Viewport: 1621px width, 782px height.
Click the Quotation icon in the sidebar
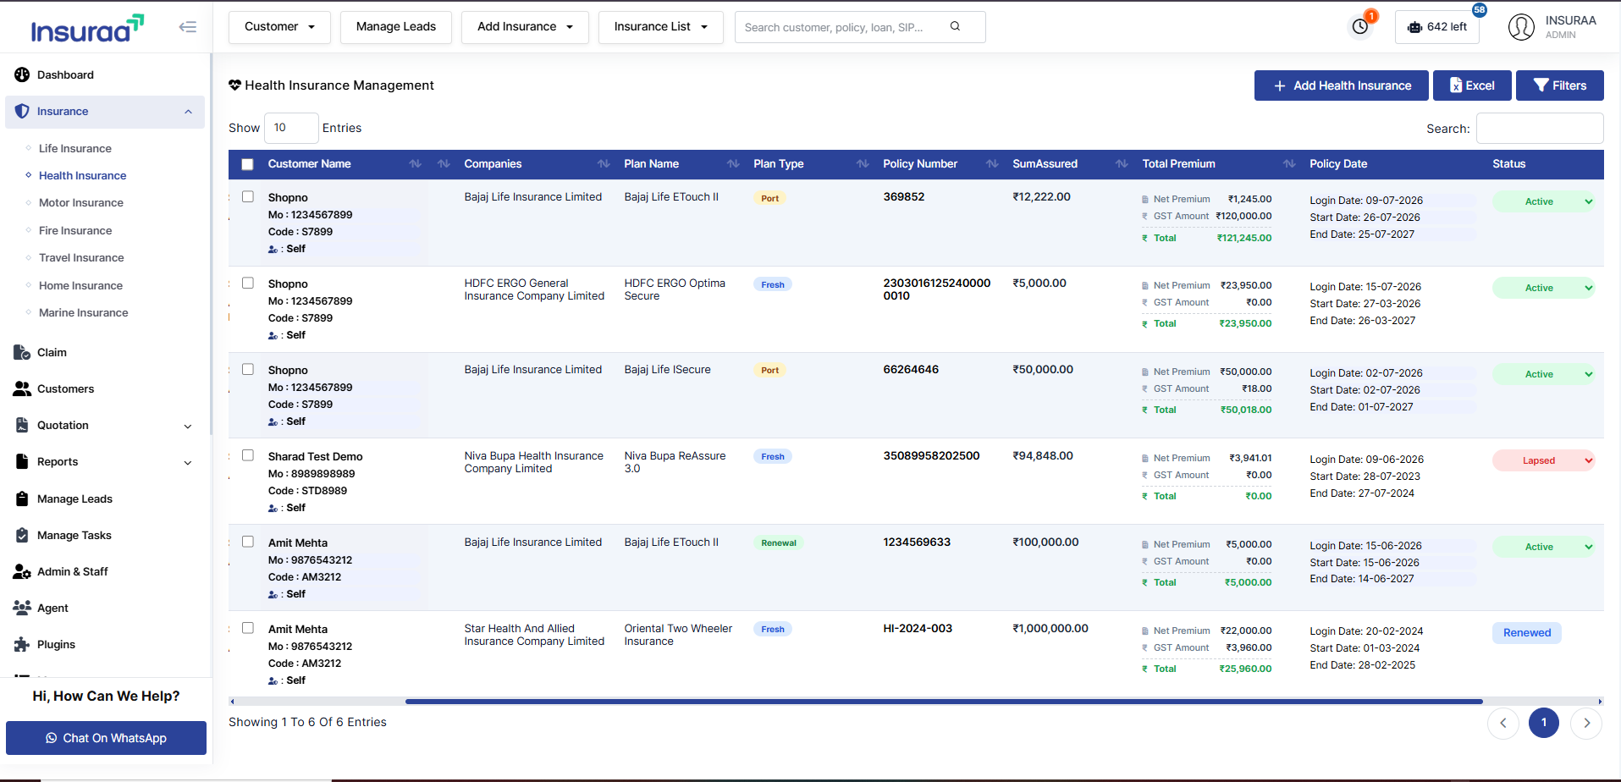22,425
